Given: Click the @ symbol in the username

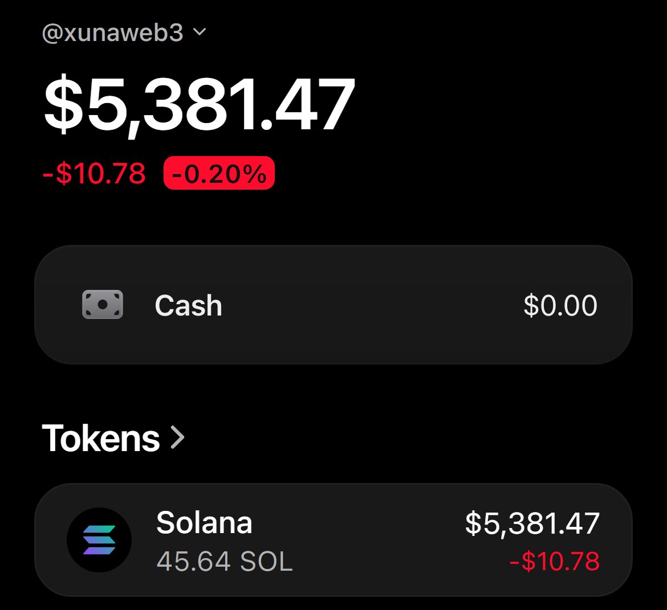Looking at the screenshot, I should (x=53, y=34).
